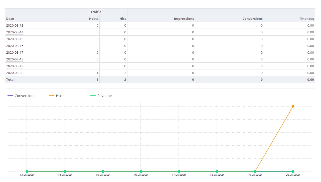
Task: Open the 2020-08-20 date link
Action: 15,73
